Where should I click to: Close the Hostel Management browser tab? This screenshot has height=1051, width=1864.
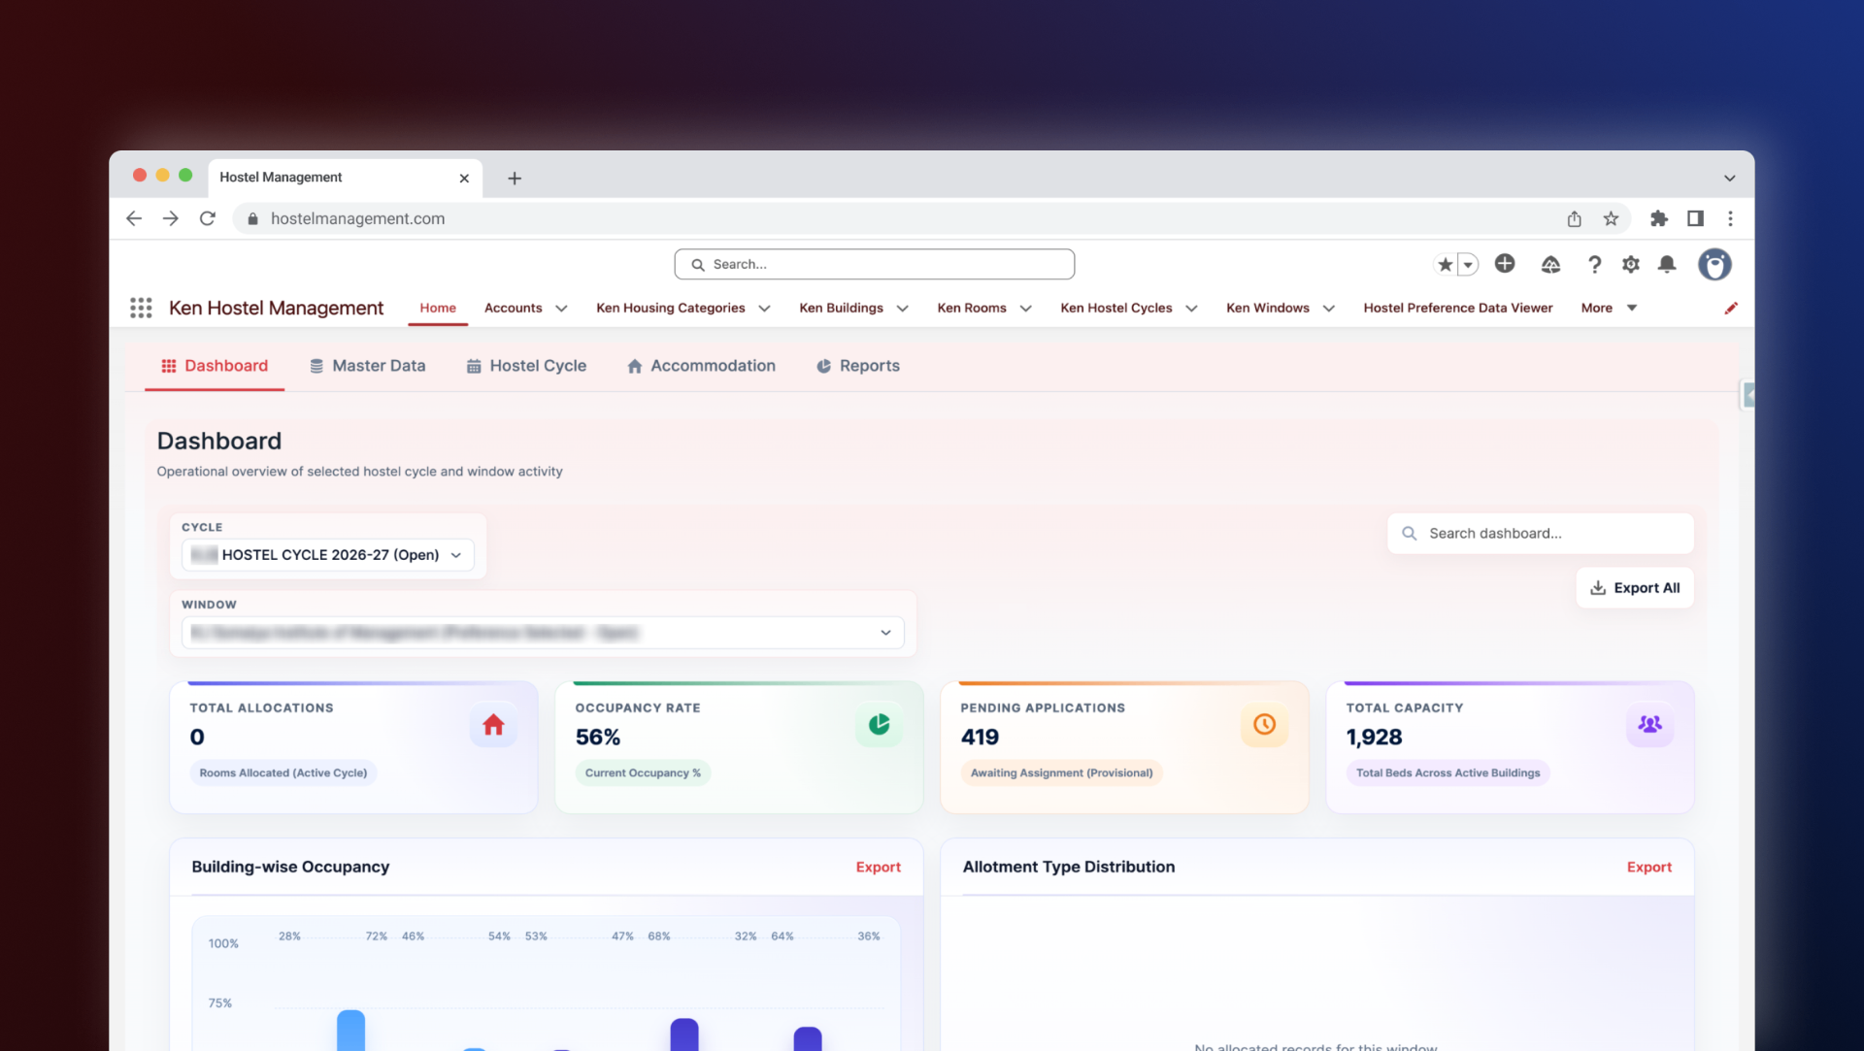click(464, 178)
